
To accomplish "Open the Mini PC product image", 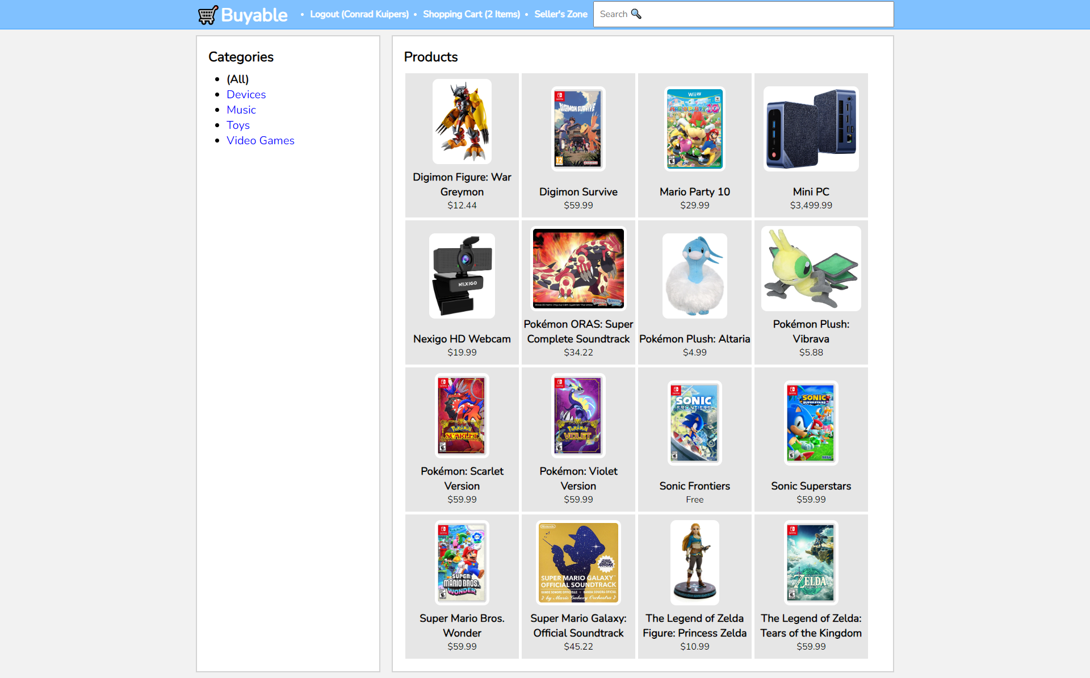I will click(811, 129).
